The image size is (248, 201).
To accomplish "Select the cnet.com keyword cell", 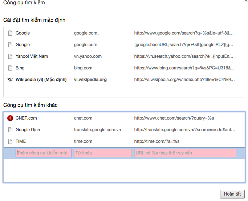I will (x=83, y=118).
